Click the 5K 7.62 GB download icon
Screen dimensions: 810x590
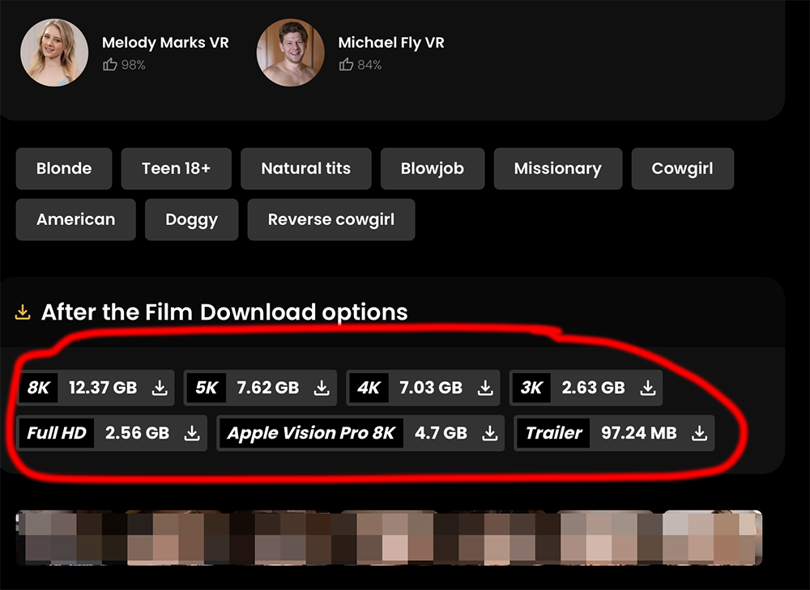322,388
